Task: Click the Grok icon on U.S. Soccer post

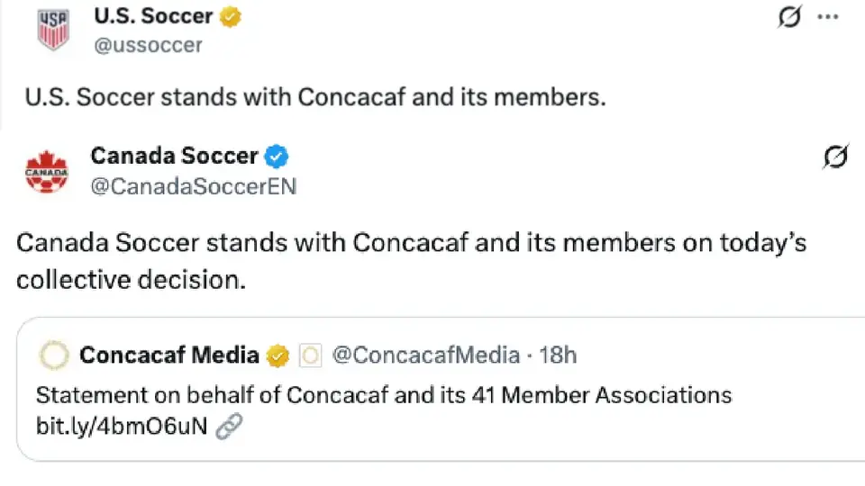Action: click(x=789, y=16)
